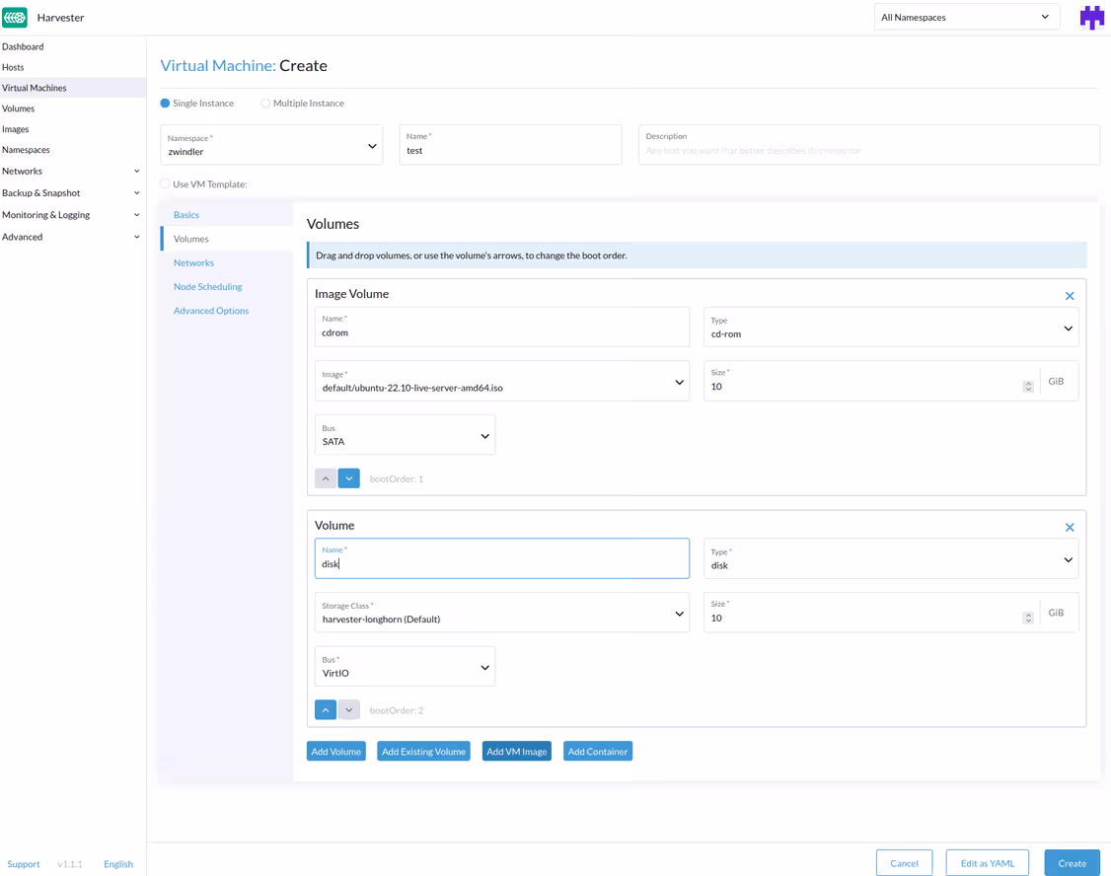Click the cdrom volume's up arrow
The height and width of the screenshot is (876, 1111).
click(x=326, y=478)
